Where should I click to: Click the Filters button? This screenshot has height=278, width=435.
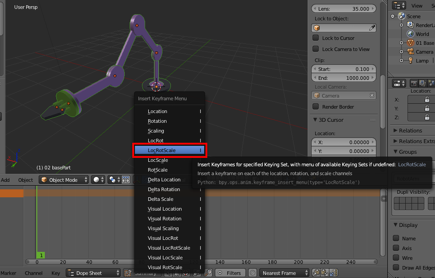point(230,273)
